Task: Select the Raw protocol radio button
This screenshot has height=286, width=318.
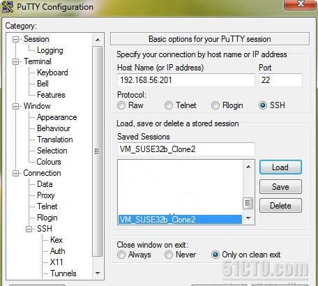Action: (x=121, y=105)
